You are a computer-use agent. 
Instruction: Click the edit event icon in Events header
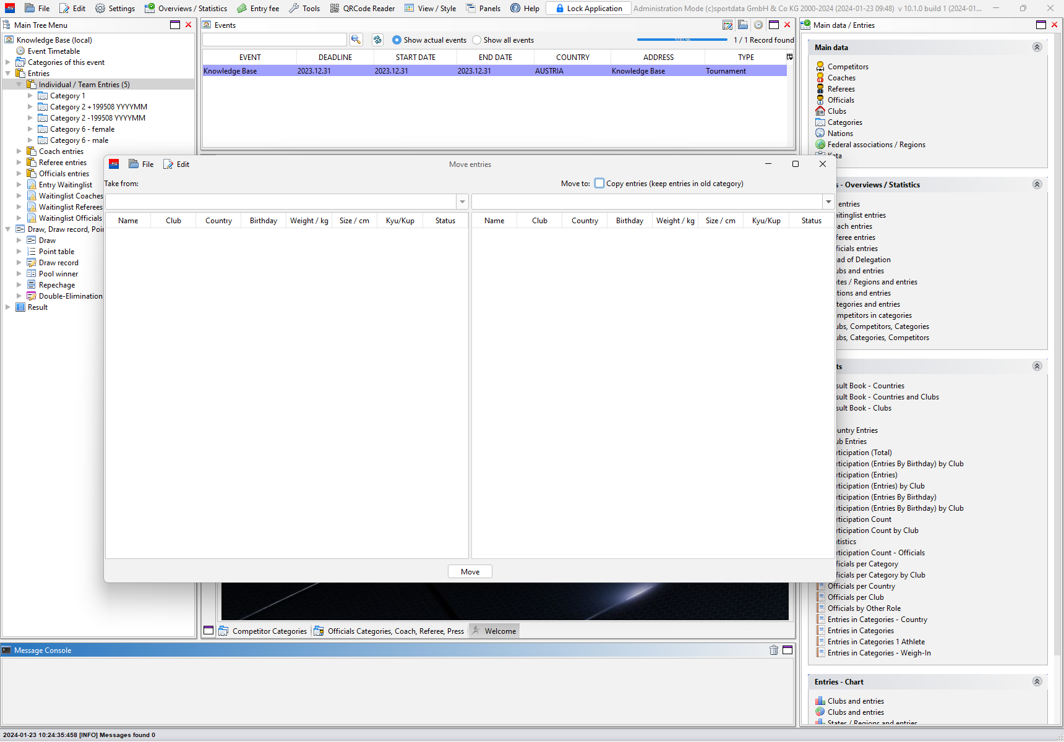[x=727, y=25]
